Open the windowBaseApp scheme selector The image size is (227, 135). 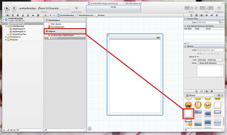[x=27, y=8]
